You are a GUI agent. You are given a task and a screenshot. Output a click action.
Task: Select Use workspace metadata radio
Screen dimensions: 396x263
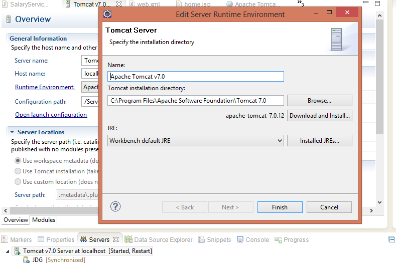[18, 161]
